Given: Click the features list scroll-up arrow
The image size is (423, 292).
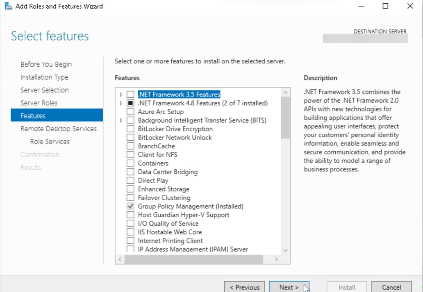Looking at the screenshot, I should point(285,92).
